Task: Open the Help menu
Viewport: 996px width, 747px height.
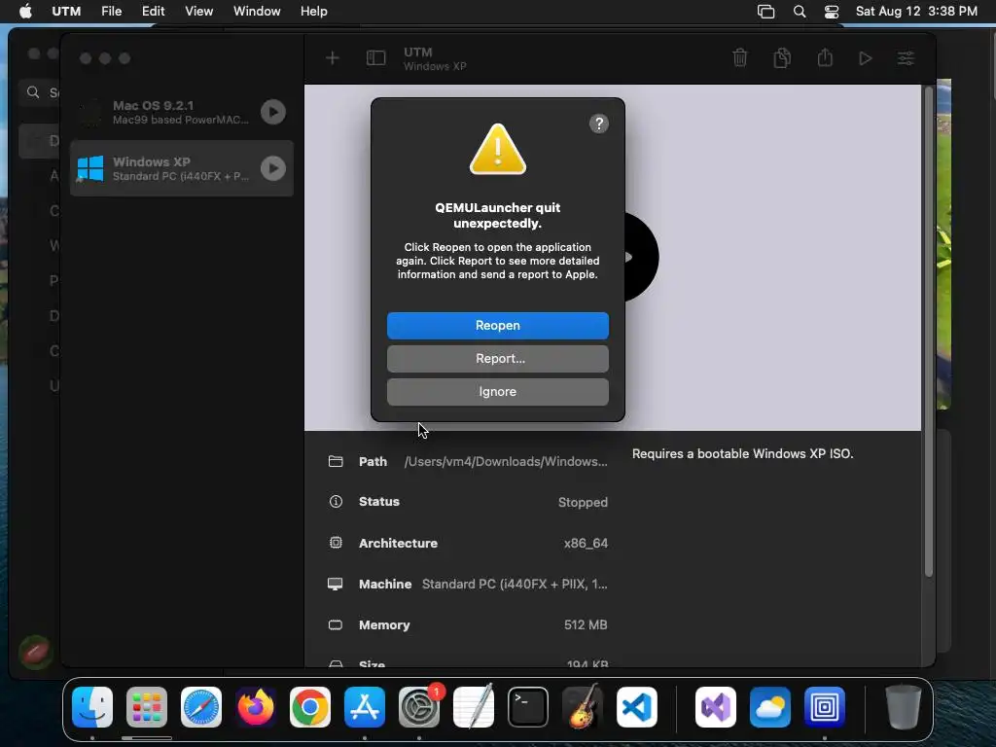Action: (x=314, y=11)
